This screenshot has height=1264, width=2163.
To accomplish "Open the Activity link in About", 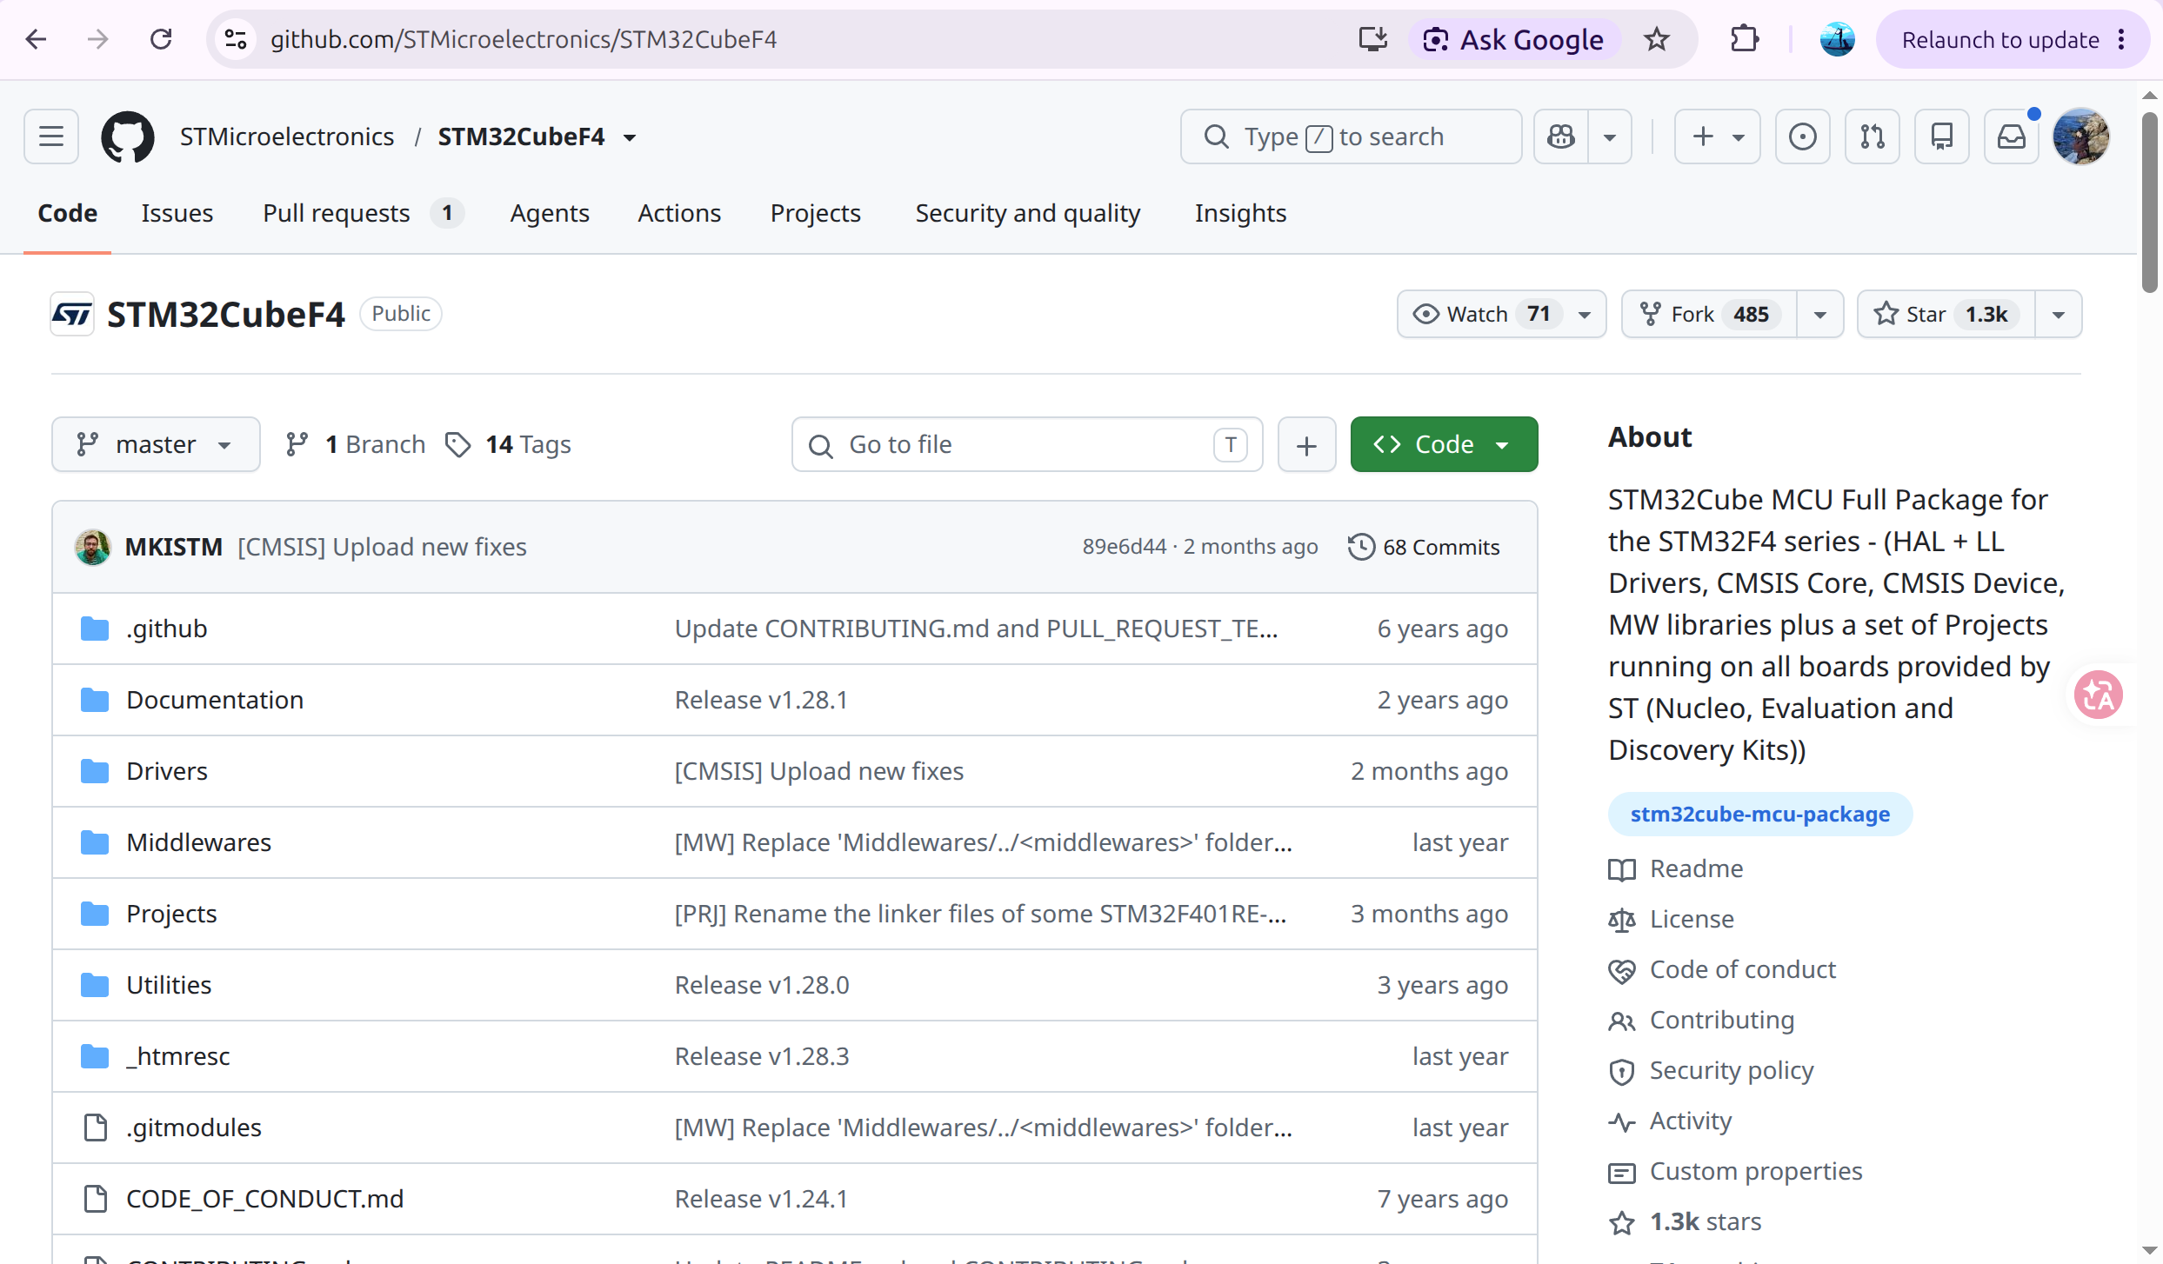I will coord(1691,1121).
